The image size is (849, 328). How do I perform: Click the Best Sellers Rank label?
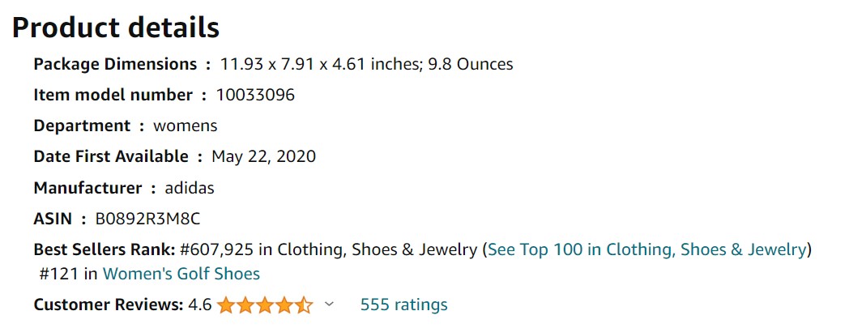(x=105, y=249)
